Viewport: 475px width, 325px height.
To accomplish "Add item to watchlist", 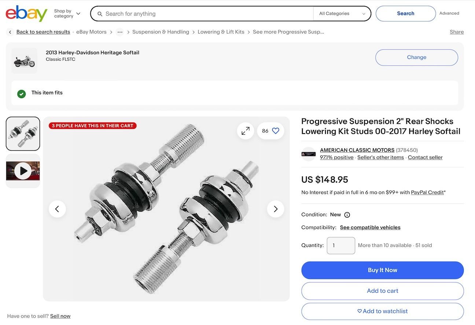I will 382,311.
